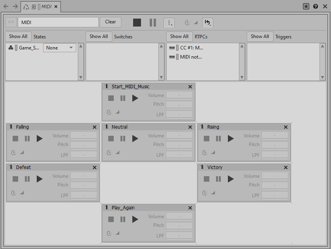The height and width of the screenshot is (249, 331).
Task: Click the main Pause All toolbar button
Action: coord(153,23)
